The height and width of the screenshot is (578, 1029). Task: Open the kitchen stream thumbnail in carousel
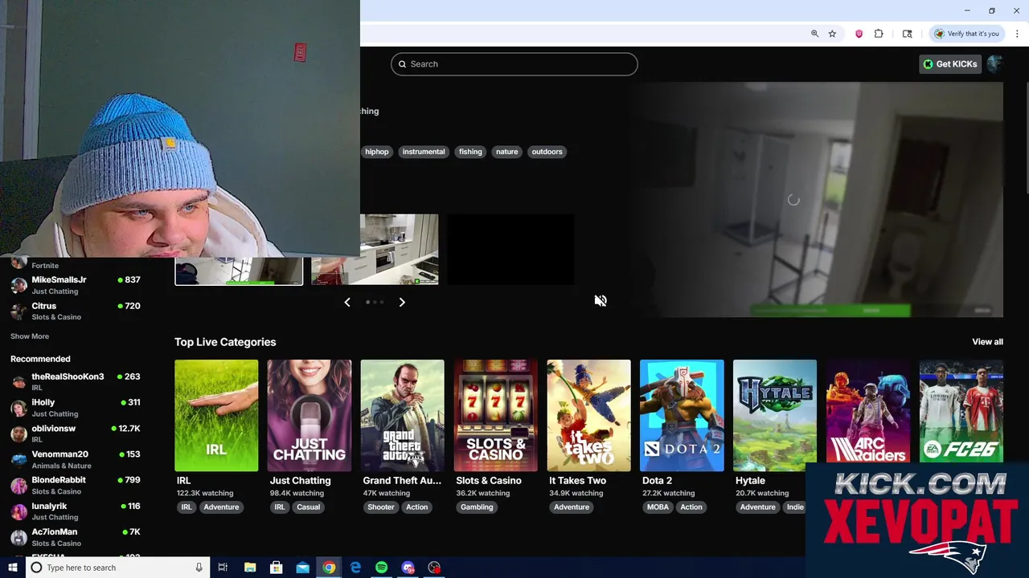click(375, 250)
